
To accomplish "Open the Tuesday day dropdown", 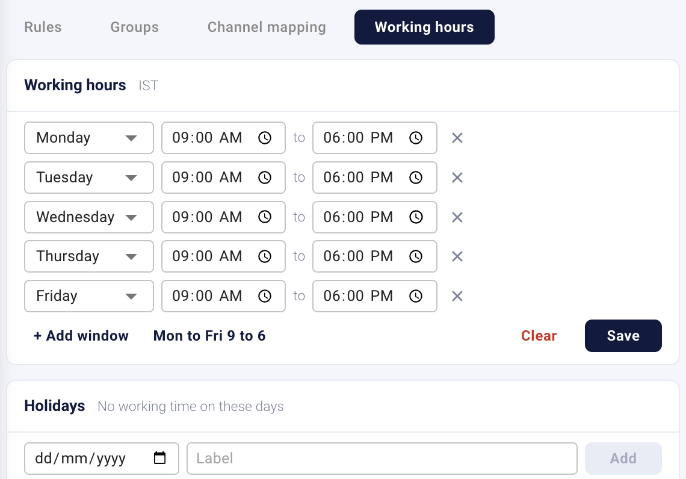I will tap(89, 178).
